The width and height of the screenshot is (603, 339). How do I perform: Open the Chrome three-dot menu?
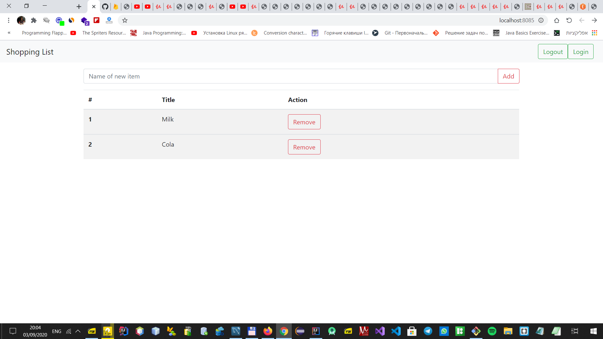8,20
